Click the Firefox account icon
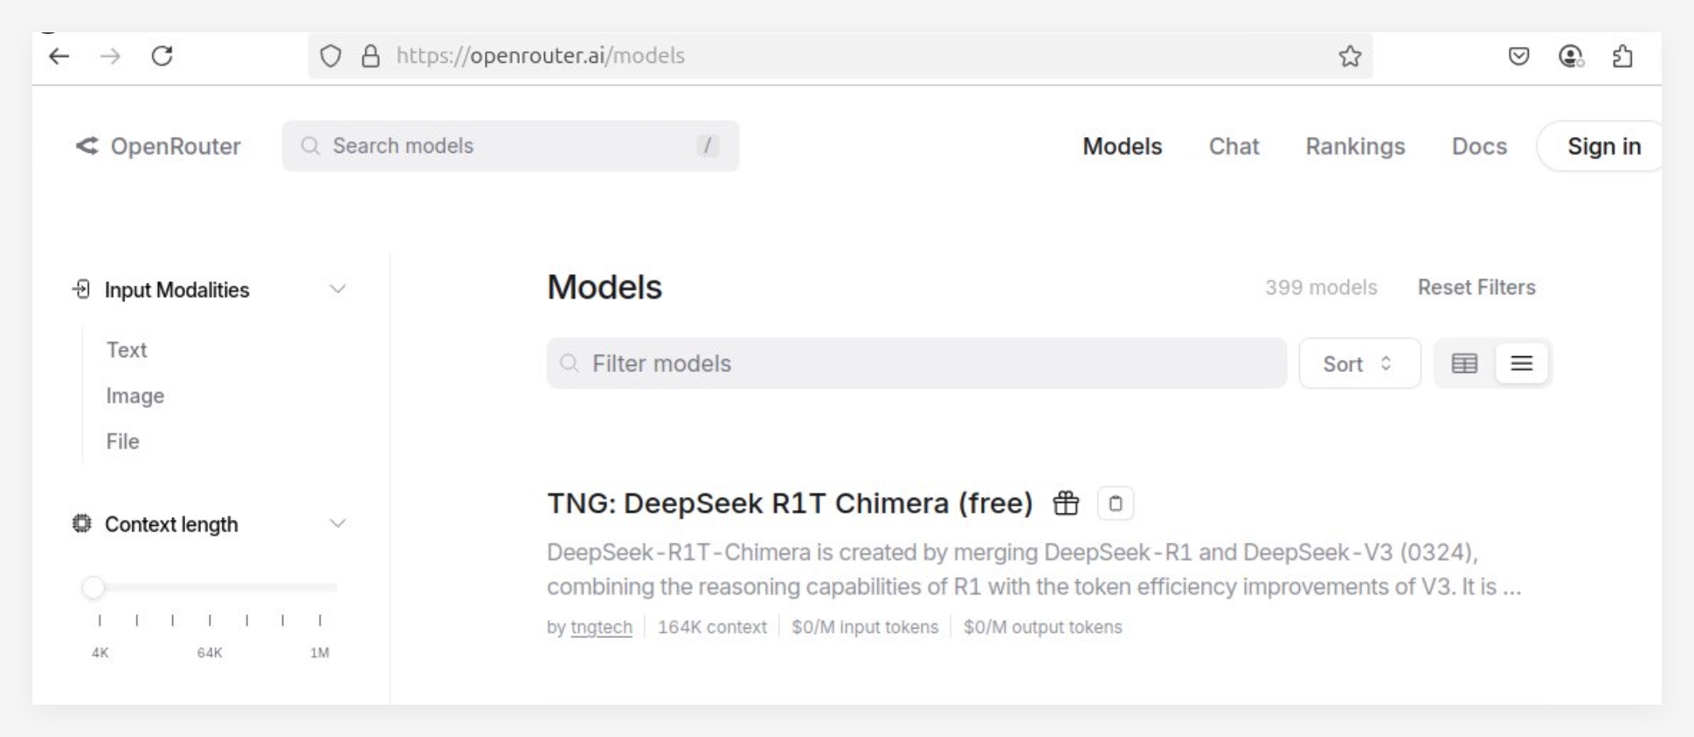The height and width of the screenshot is (737, 1694). (x=1571, y=57)
